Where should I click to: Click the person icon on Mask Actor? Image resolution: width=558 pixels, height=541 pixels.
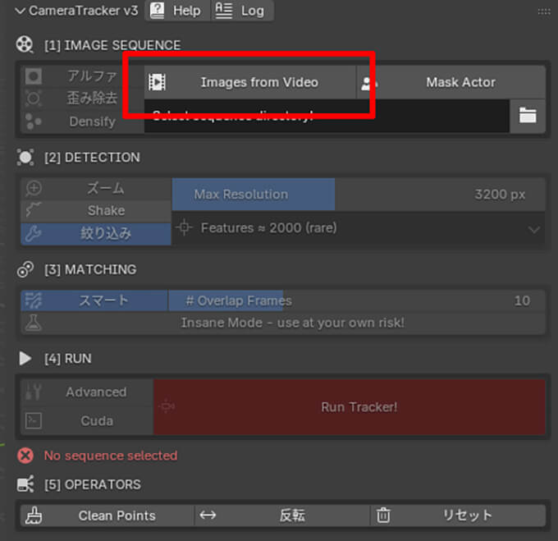point(368,83)
